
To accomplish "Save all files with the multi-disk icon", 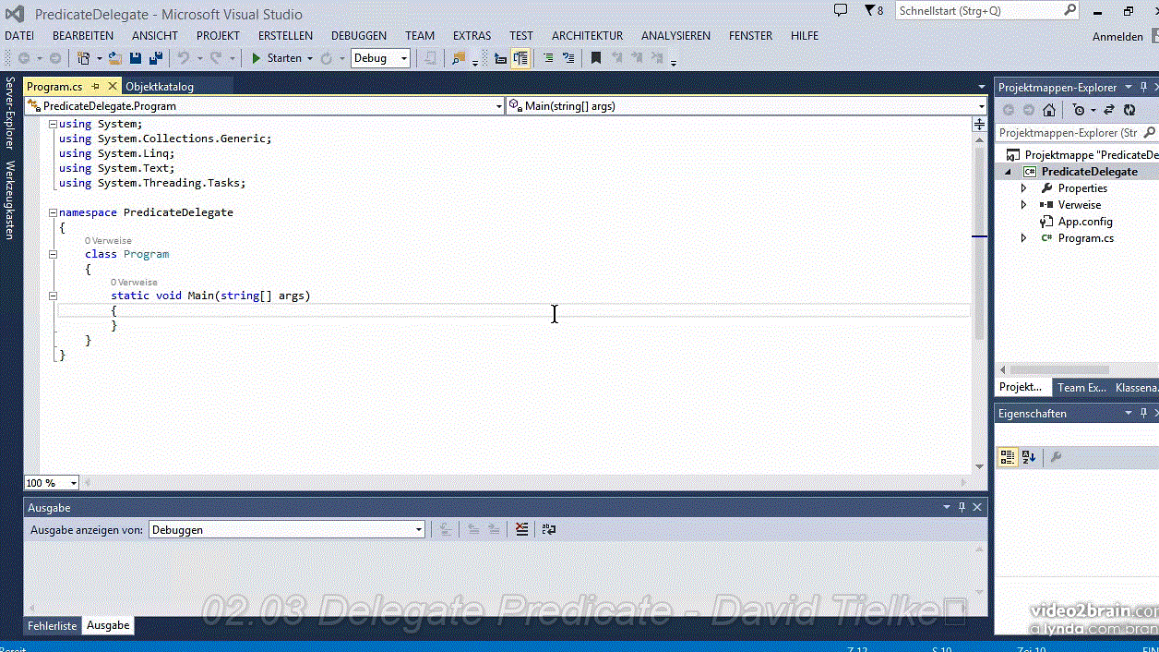I will [155, 58].
